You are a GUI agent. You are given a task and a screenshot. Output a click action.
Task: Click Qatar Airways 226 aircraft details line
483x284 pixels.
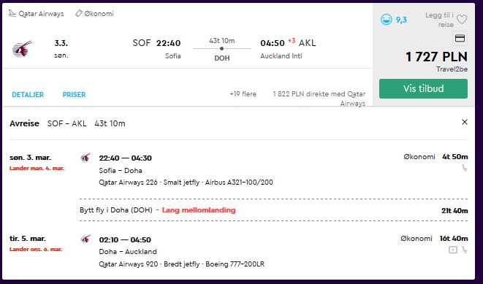point(186,182)
